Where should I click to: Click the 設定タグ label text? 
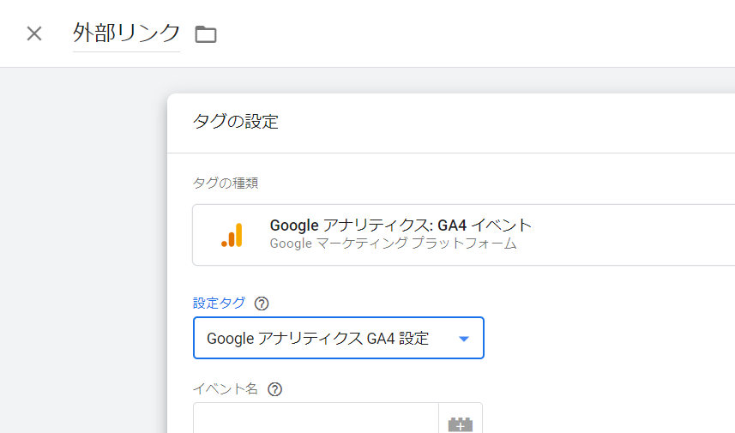219,303
